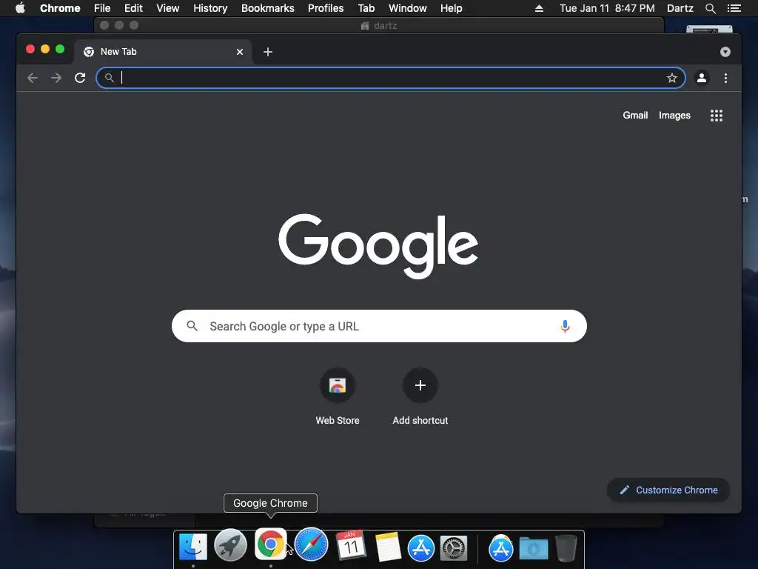Open the Dartz user menu
This screenshot has height=569, width=758.
coord(680,8)
